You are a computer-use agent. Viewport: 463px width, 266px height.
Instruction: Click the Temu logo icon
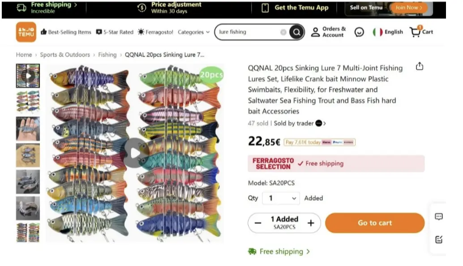tap(26, 32)
